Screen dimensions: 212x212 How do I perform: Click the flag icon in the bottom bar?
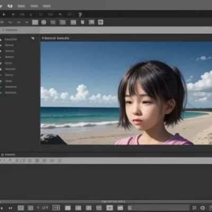coord(195,208)
